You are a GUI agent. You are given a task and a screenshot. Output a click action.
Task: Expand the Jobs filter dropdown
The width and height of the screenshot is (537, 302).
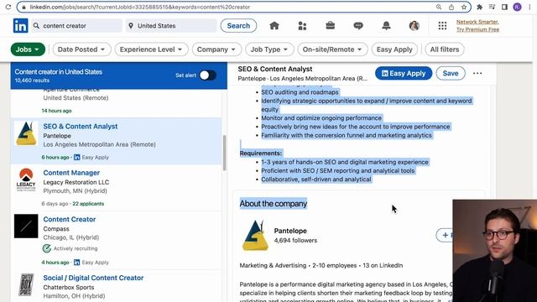click(28, 49)
